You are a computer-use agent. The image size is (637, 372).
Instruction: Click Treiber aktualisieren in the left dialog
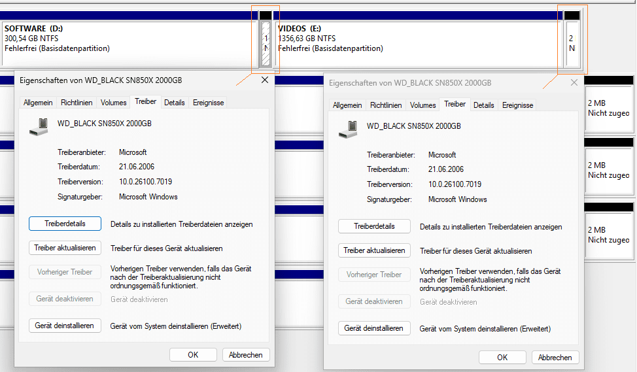click(65, 248)
